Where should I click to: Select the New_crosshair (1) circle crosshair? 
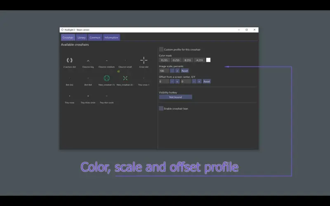pyautogui.click(x=106, y=78)
